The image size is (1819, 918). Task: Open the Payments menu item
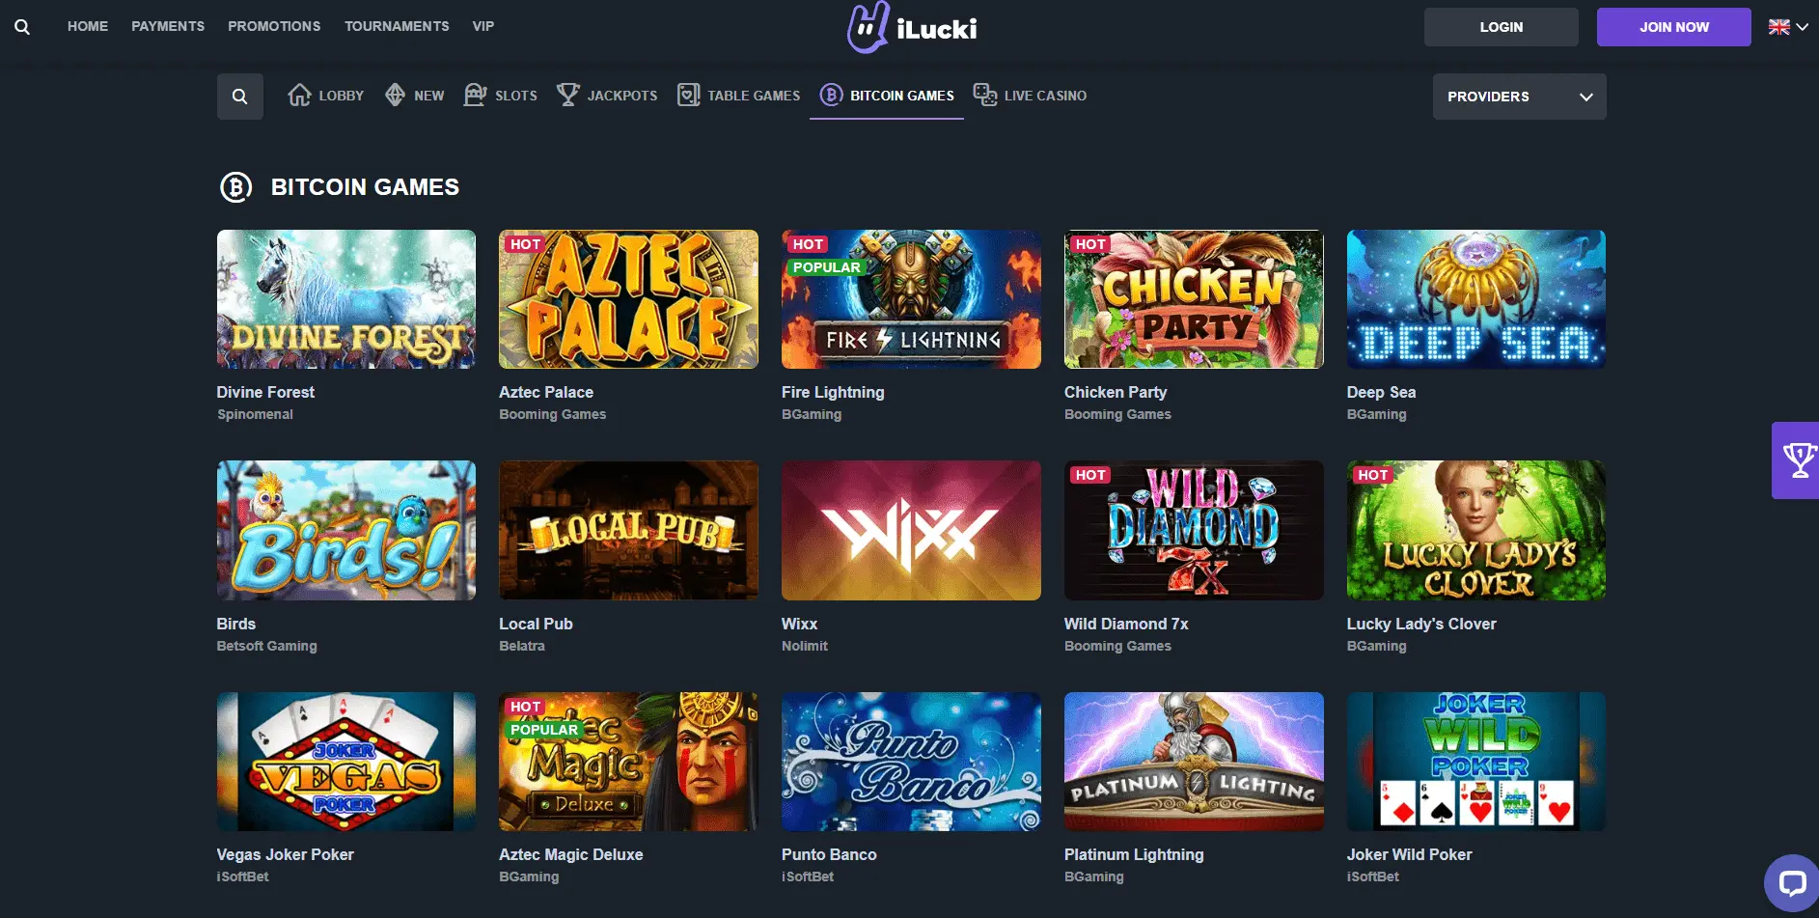(x=168, y=26)
